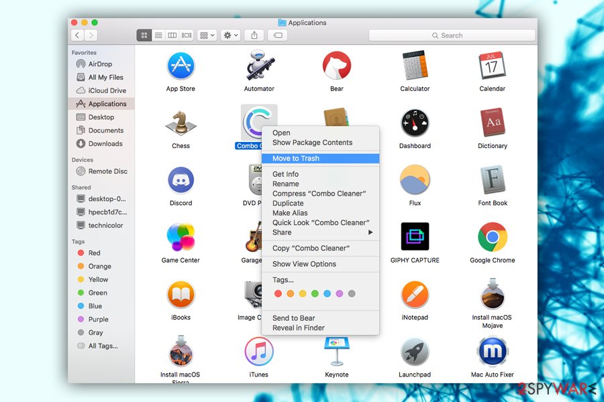Apply the red tag color dot
This screenshot has width=604, height=402.
(x=278, y=293)
